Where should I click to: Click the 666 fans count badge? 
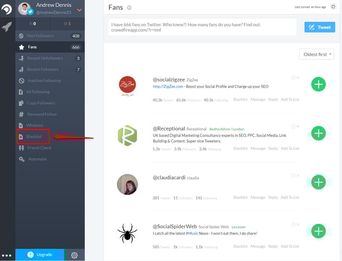pos(76,47)
